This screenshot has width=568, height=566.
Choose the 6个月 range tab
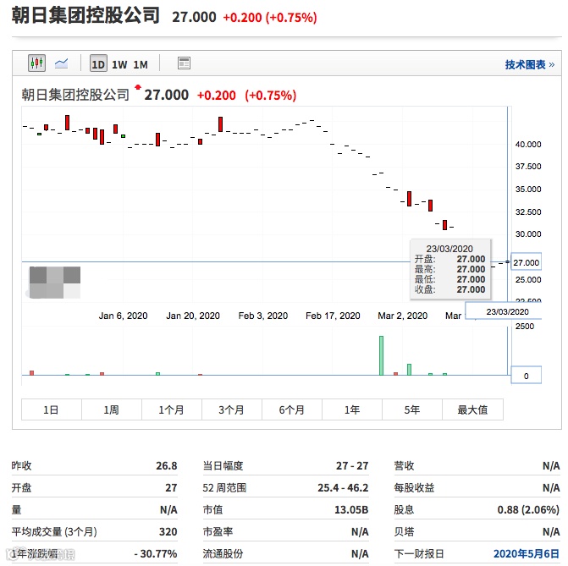click(292, 409)
